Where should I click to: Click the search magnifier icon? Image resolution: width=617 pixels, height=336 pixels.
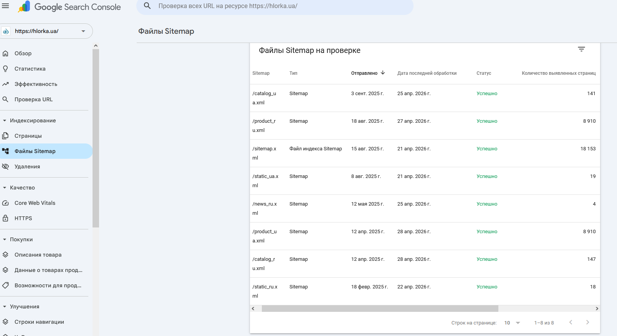pyautogui.click(x=147, y=6)
